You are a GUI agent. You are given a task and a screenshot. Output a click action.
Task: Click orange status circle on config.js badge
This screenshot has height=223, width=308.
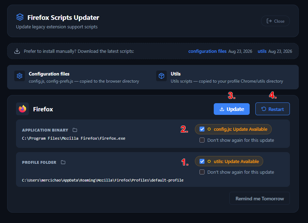209,129
